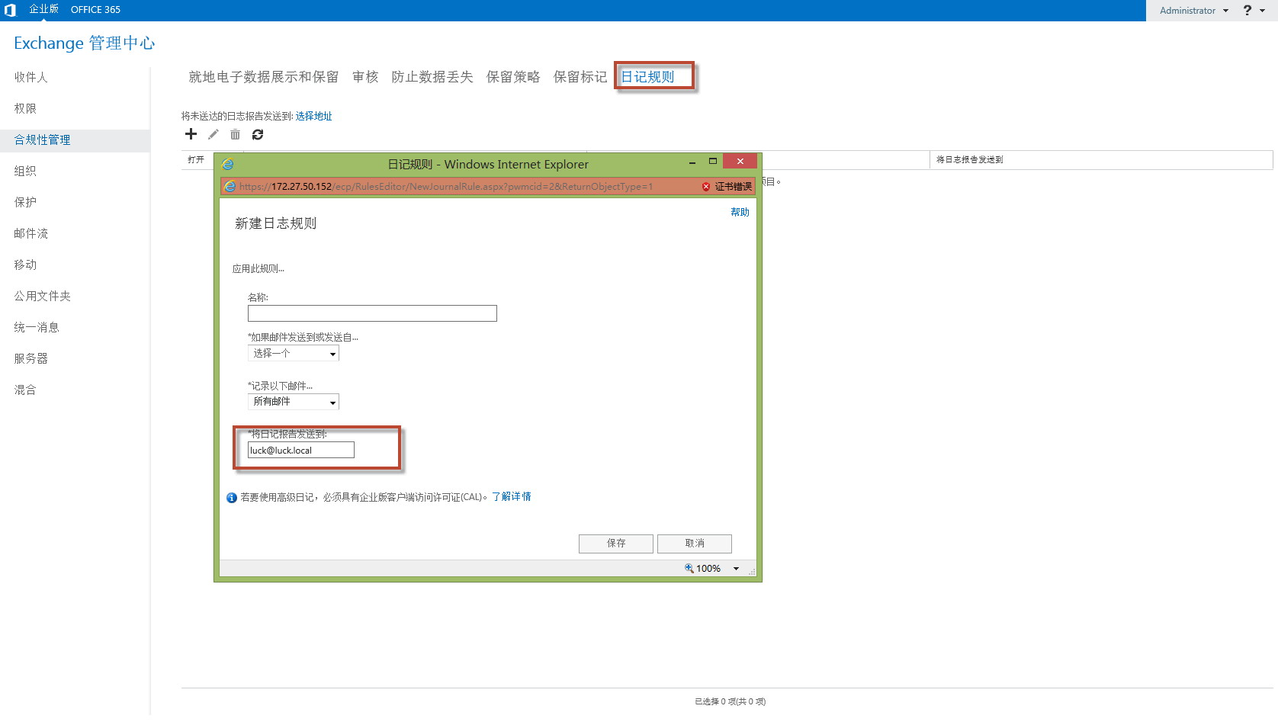Click the 了解详情 link

(x=512, y=497)
